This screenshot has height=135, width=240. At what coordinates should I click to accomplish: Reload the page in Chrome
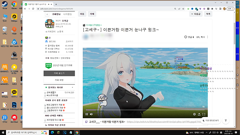(33, 9)
